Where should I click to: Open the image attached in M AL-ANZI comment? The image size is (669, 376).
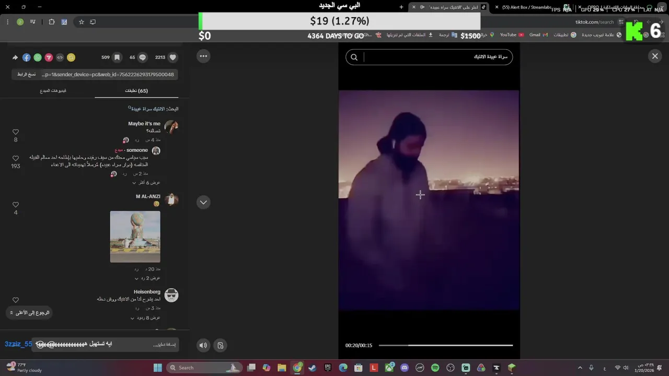coord(135,237)
